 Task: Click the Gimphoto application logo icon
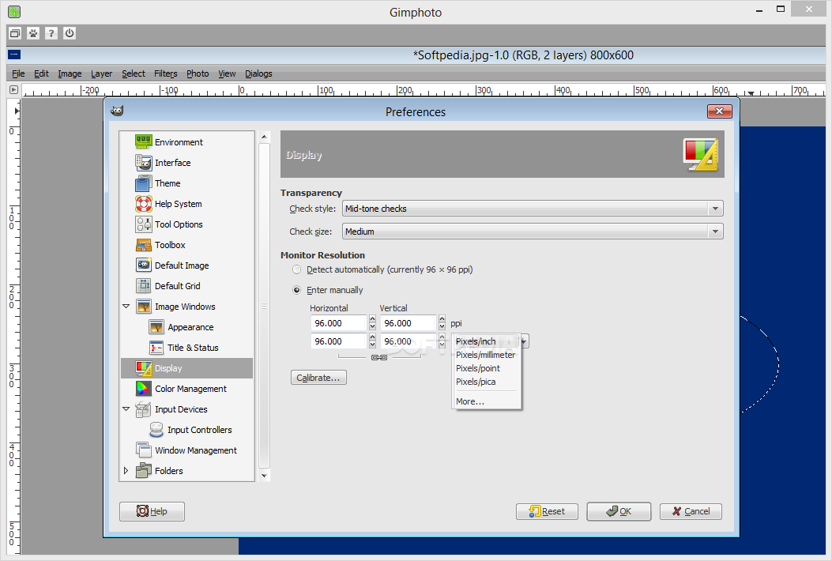coord(14,11)
